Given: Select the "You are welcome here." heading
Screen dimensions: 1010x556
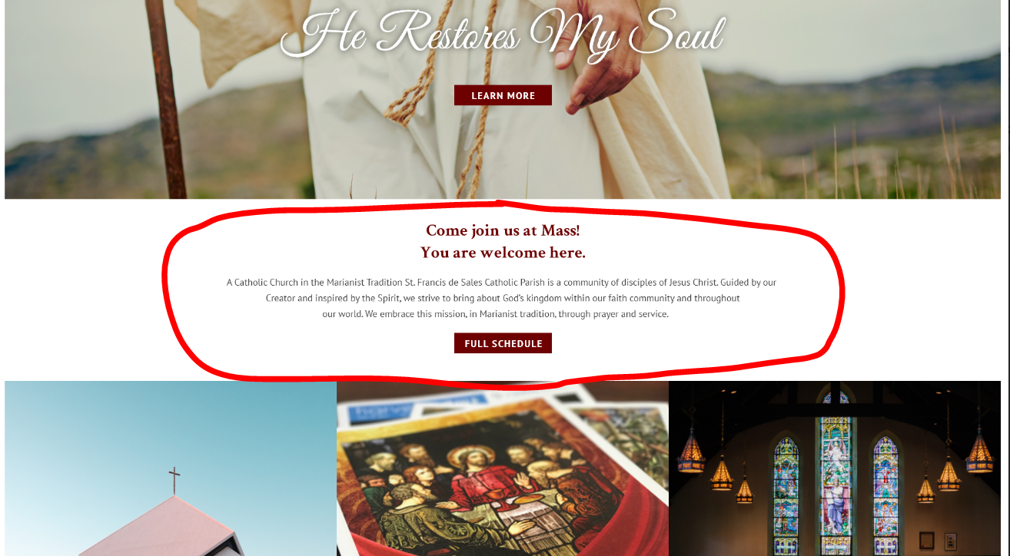Looking at the screenshot, I should coord(503,253).
